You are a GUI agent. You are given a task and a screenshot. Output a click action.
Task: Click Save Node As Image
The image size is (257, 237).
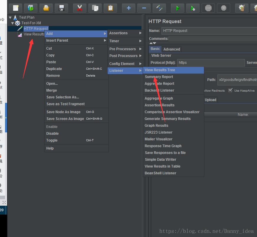coord(76,112)
